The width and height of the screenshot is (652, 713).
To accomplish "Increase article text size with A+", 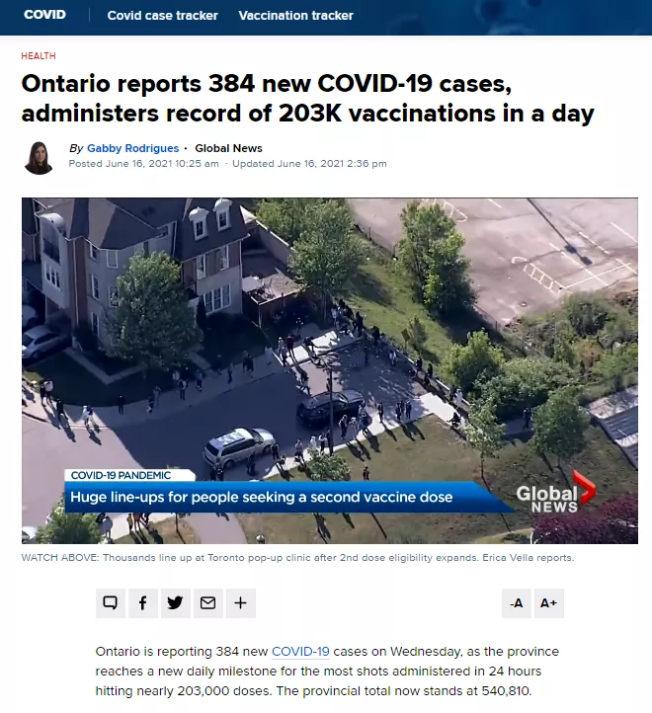I will click(x=548, y=603).
